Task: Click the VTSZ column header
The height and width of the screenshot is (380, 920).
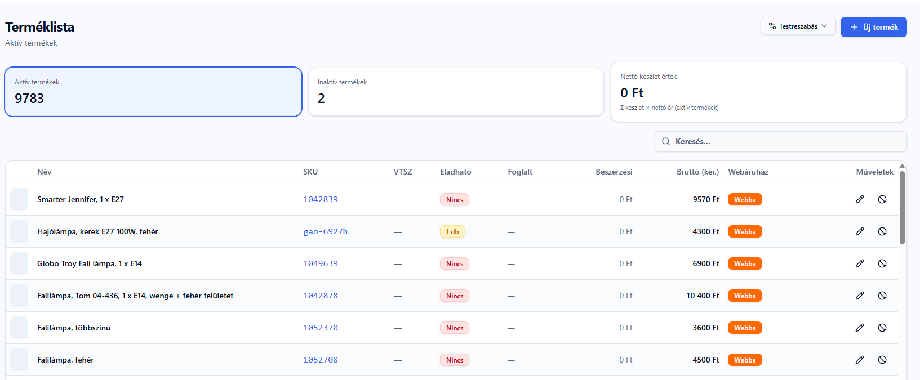Action: tap(403, 172)
